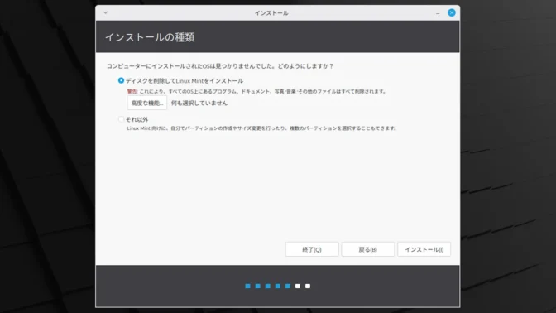Close the installer window with blue X icon
The width and height of the screenshot is (556, 313).
click(x=452, y=12)
